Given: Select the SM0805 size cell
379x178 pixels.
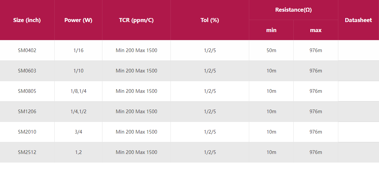Looking at the screenshot, I should coord(27,91).
